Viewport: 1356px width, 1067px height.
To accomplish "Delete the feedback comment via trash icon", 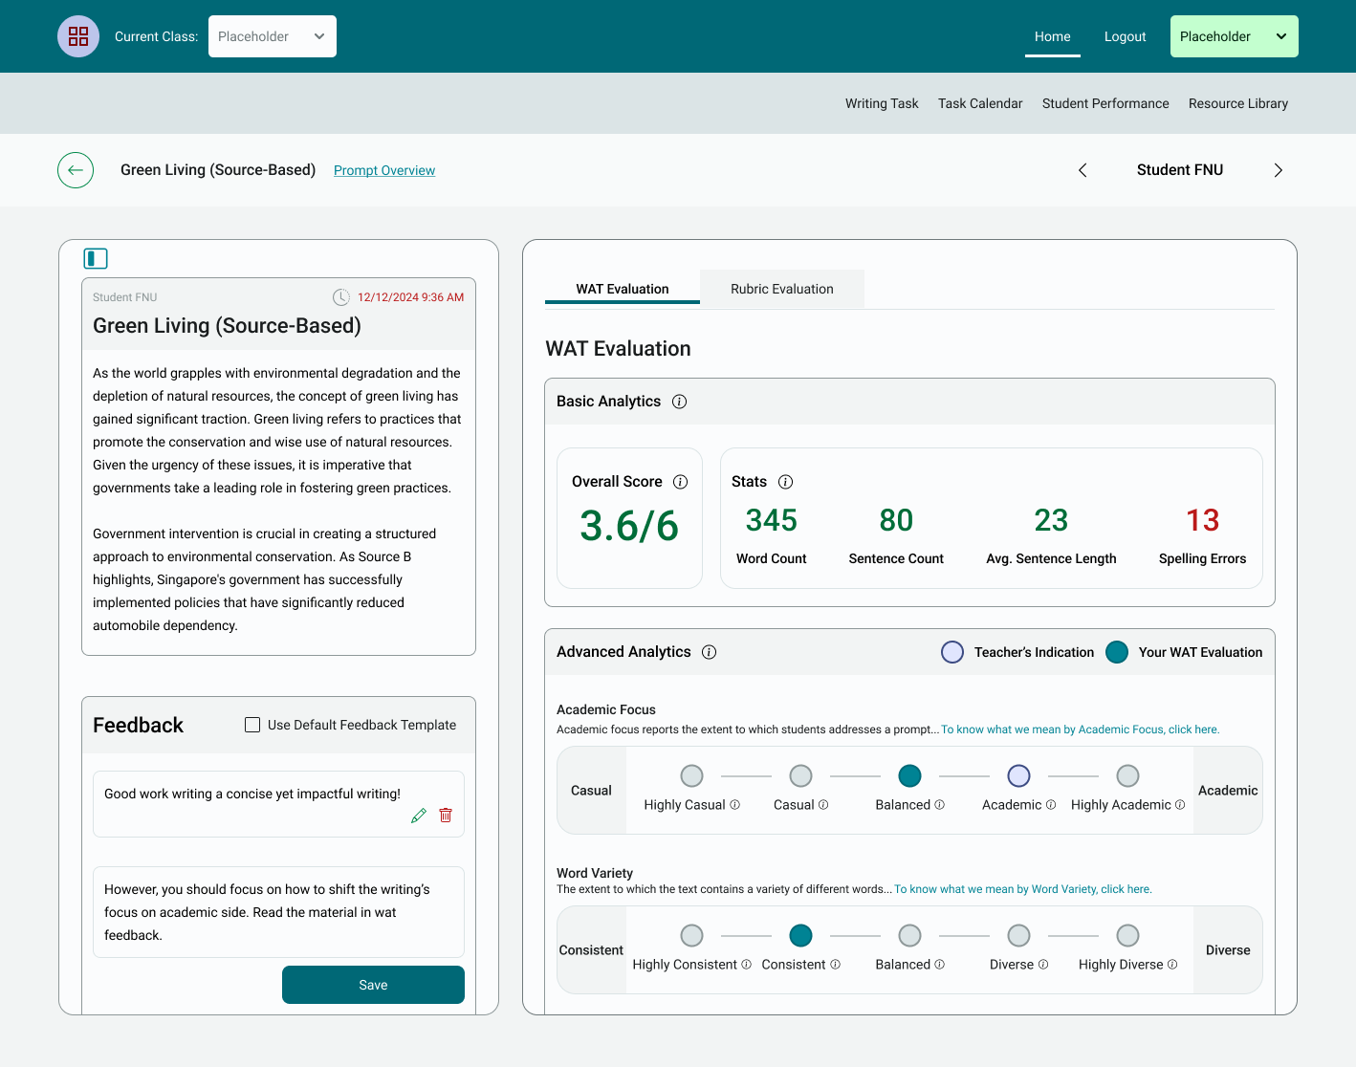I will click(x=446, y=815).
